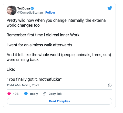The height and width of the screenshot is (113, 123).
Task: Click the 11:44 AM Nov 3, 2021 timestamp
Action: [x=23, y=85]
